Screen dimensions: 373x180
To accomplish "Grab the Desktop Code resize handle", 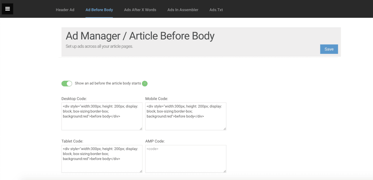I will click(x=141, y=128).
